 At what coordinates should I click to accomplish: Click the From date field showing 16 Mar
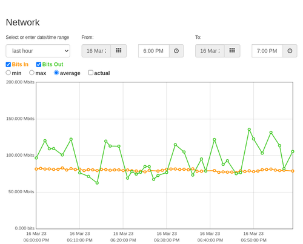click(x=96, y=51)
